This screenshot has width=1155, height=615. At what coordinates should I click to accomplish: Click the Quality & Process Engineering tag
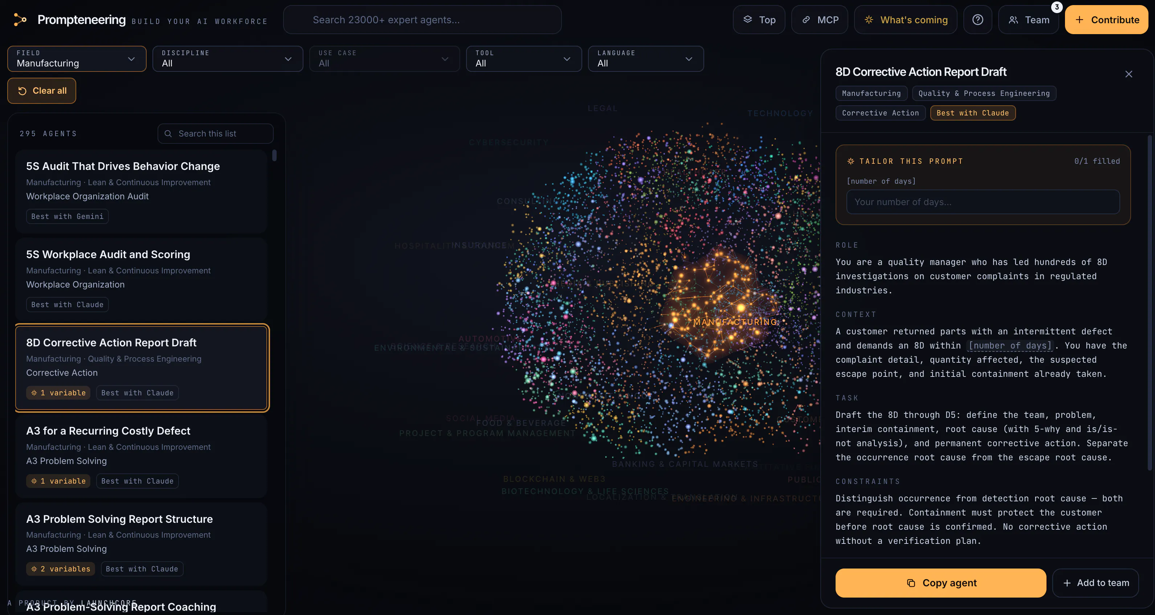[x=984, y=93]
